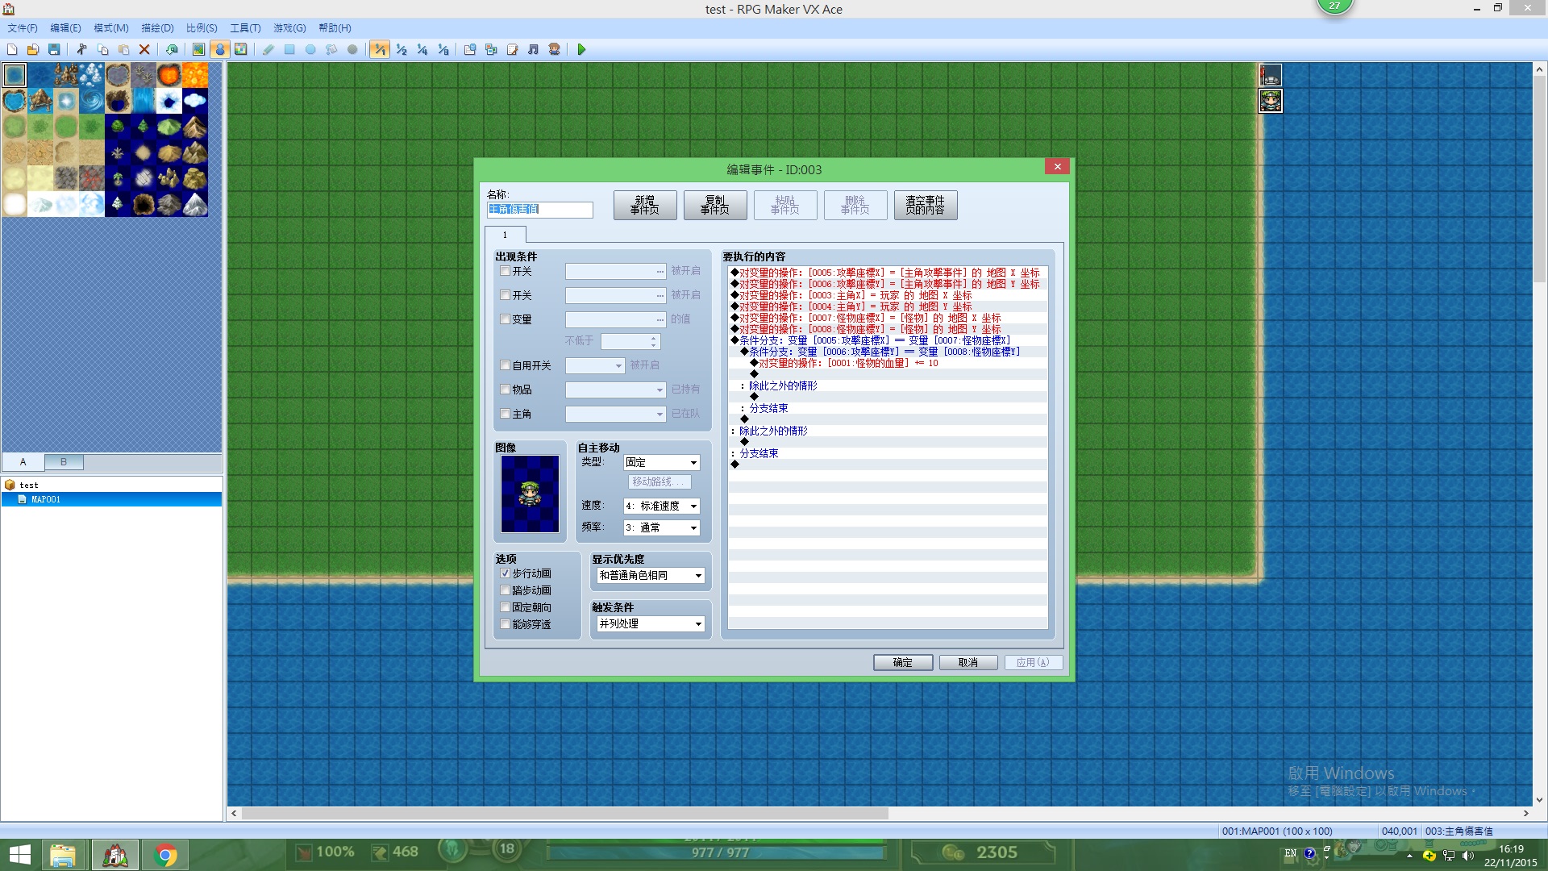This screenshot has width=1548, height=871.
Task: Save project with the floppy disk icon
Action: [x=54, y=50]
